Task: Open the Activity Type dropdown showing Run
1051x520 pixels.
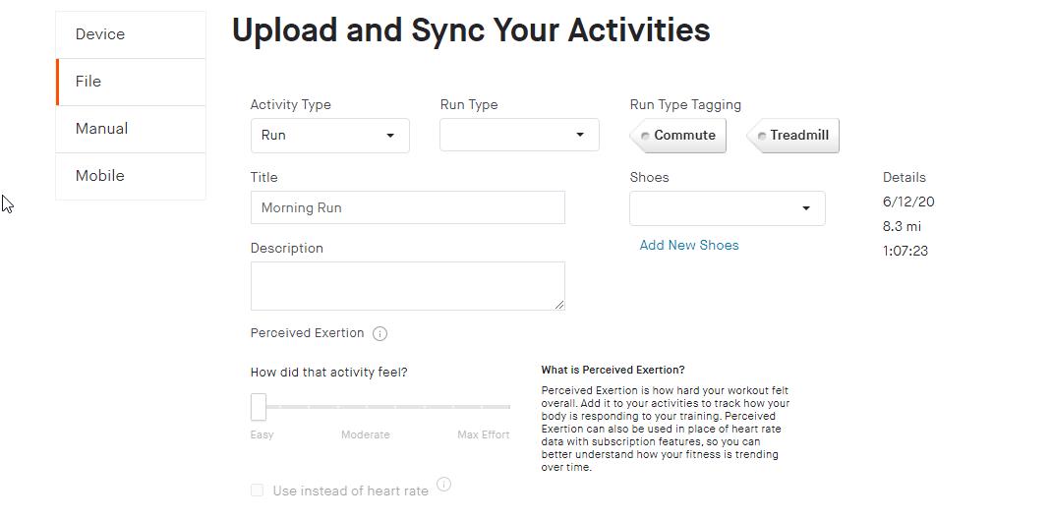Action: [329, 136]
